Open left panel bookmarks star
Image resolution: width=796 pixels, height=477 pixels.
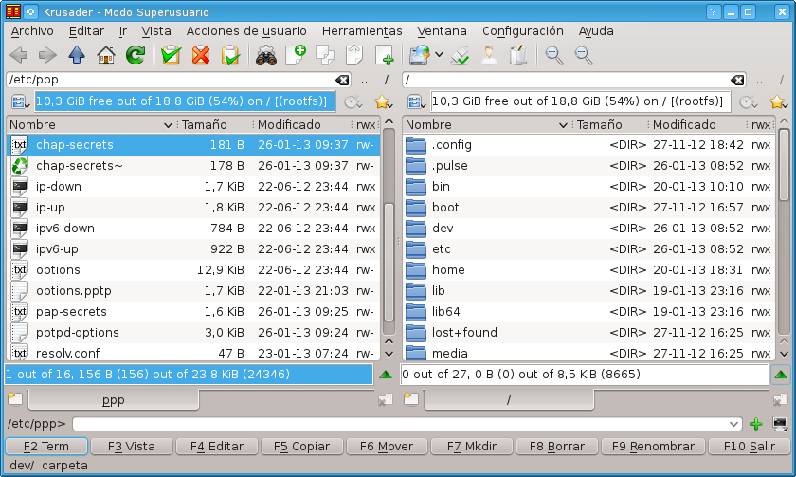point(383,102)
